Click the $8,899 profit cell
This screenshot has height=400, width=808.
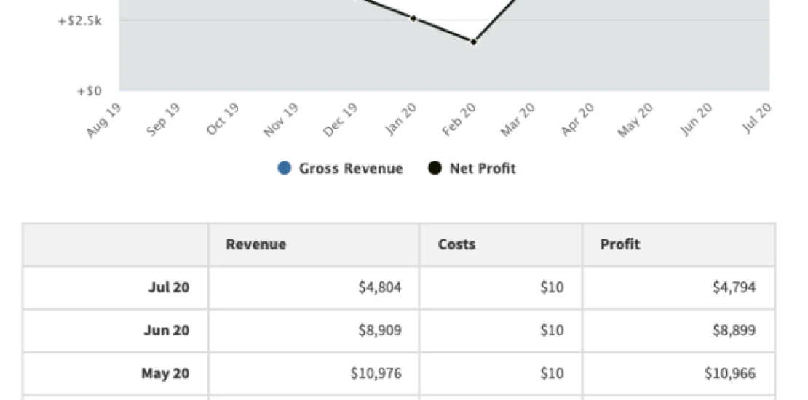coord(734,330)
